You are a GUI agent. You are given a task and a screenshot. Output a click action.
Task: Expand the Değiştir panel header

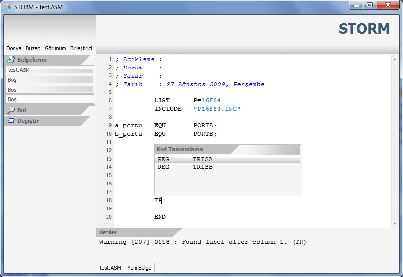coord(49,121)
